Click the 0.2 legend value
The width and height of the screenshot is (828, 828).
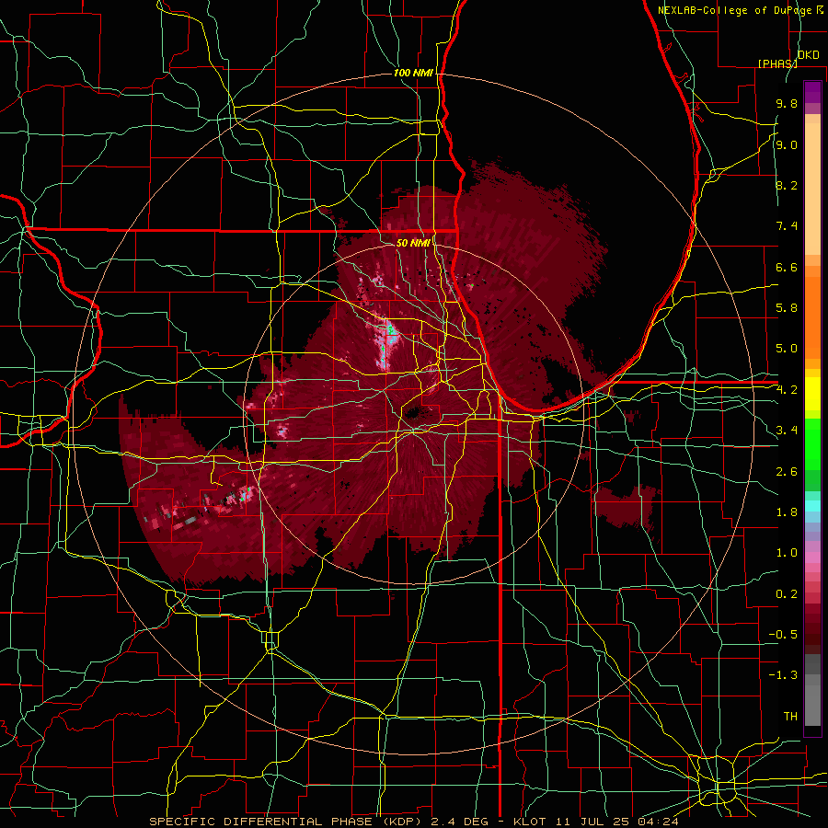pyautogui.click(x=787, y=594)
